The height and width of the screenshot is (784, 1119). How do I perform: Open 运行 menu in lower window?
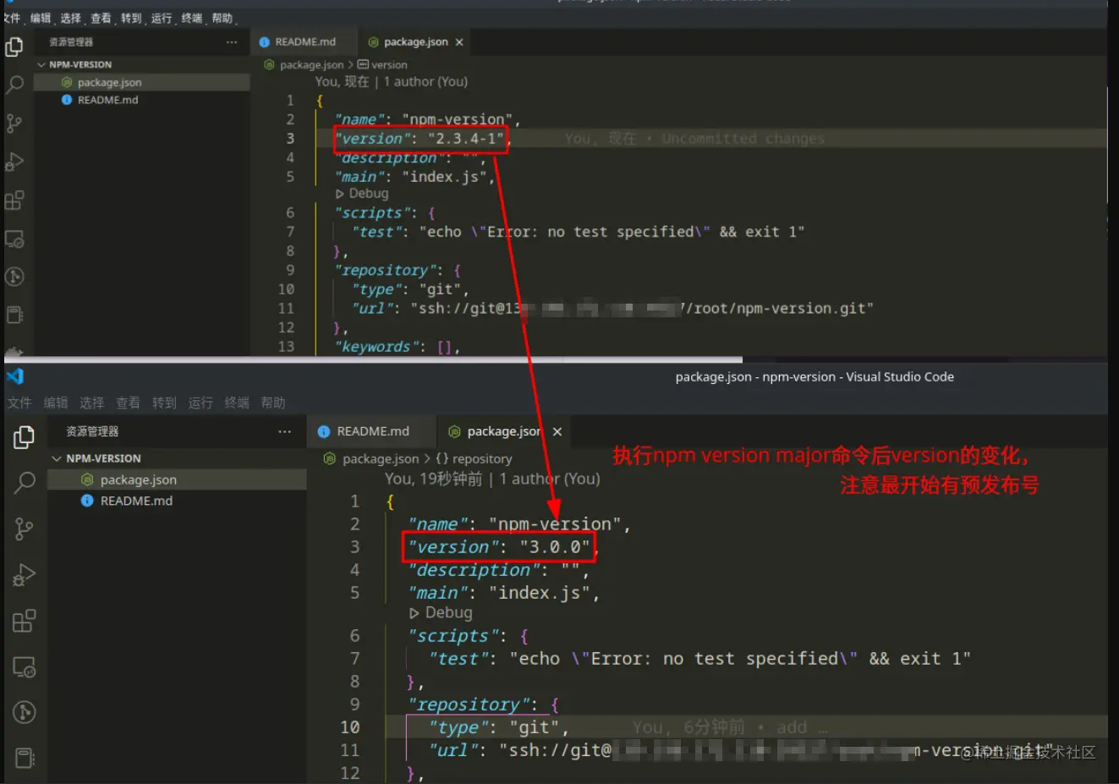click(200, 403)
